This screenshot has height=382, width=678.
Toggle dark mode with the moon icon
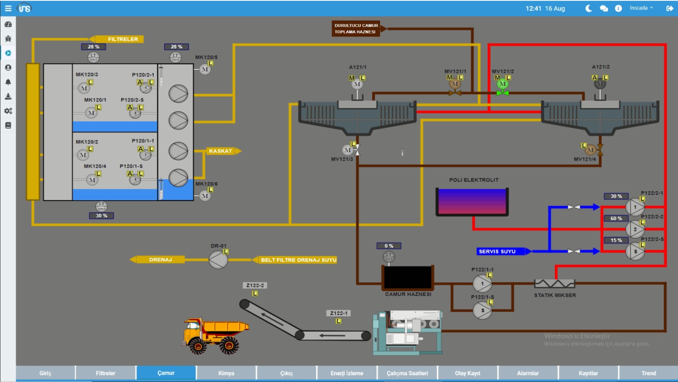click(589, 8)
